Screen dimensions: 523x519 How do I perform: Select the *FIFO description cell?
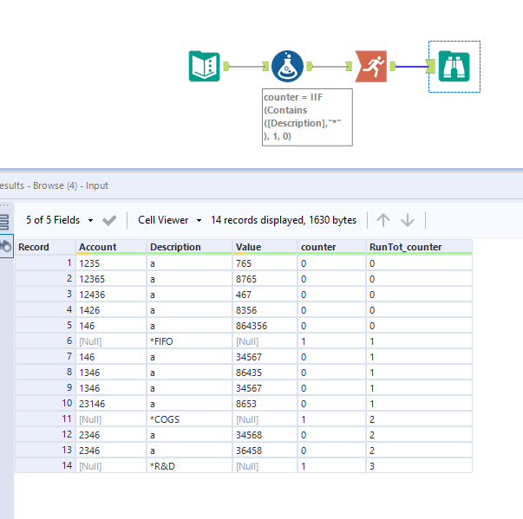click(x=188, y=341)
